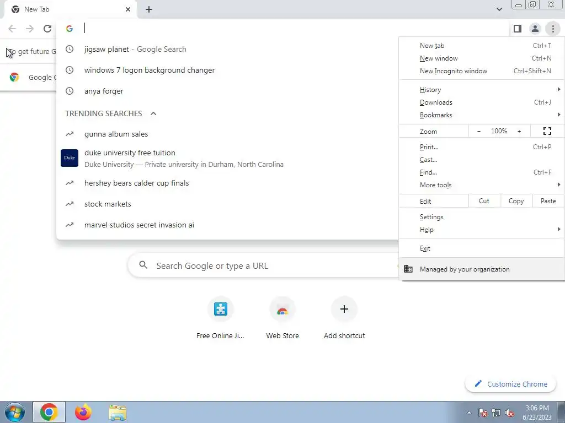Select duke university free tuition suggestion

coord(227,158)
